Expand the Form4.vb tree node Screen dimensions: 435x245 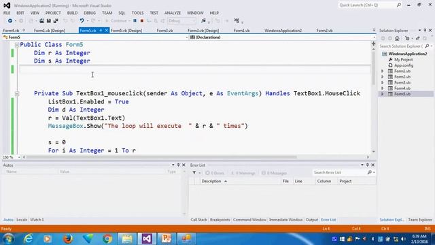tap(383, 88)
